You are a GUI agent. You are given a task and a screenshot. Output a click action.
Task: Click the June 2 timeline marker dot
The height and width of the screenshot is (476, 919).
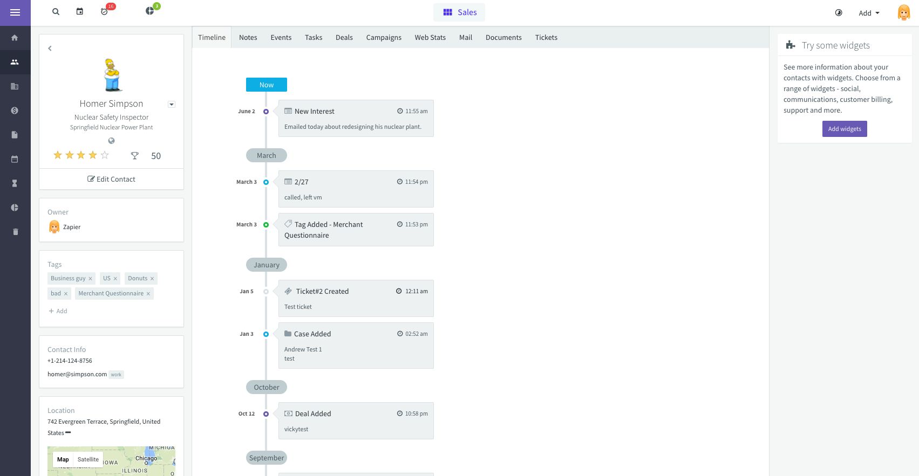tap(266, 112)
